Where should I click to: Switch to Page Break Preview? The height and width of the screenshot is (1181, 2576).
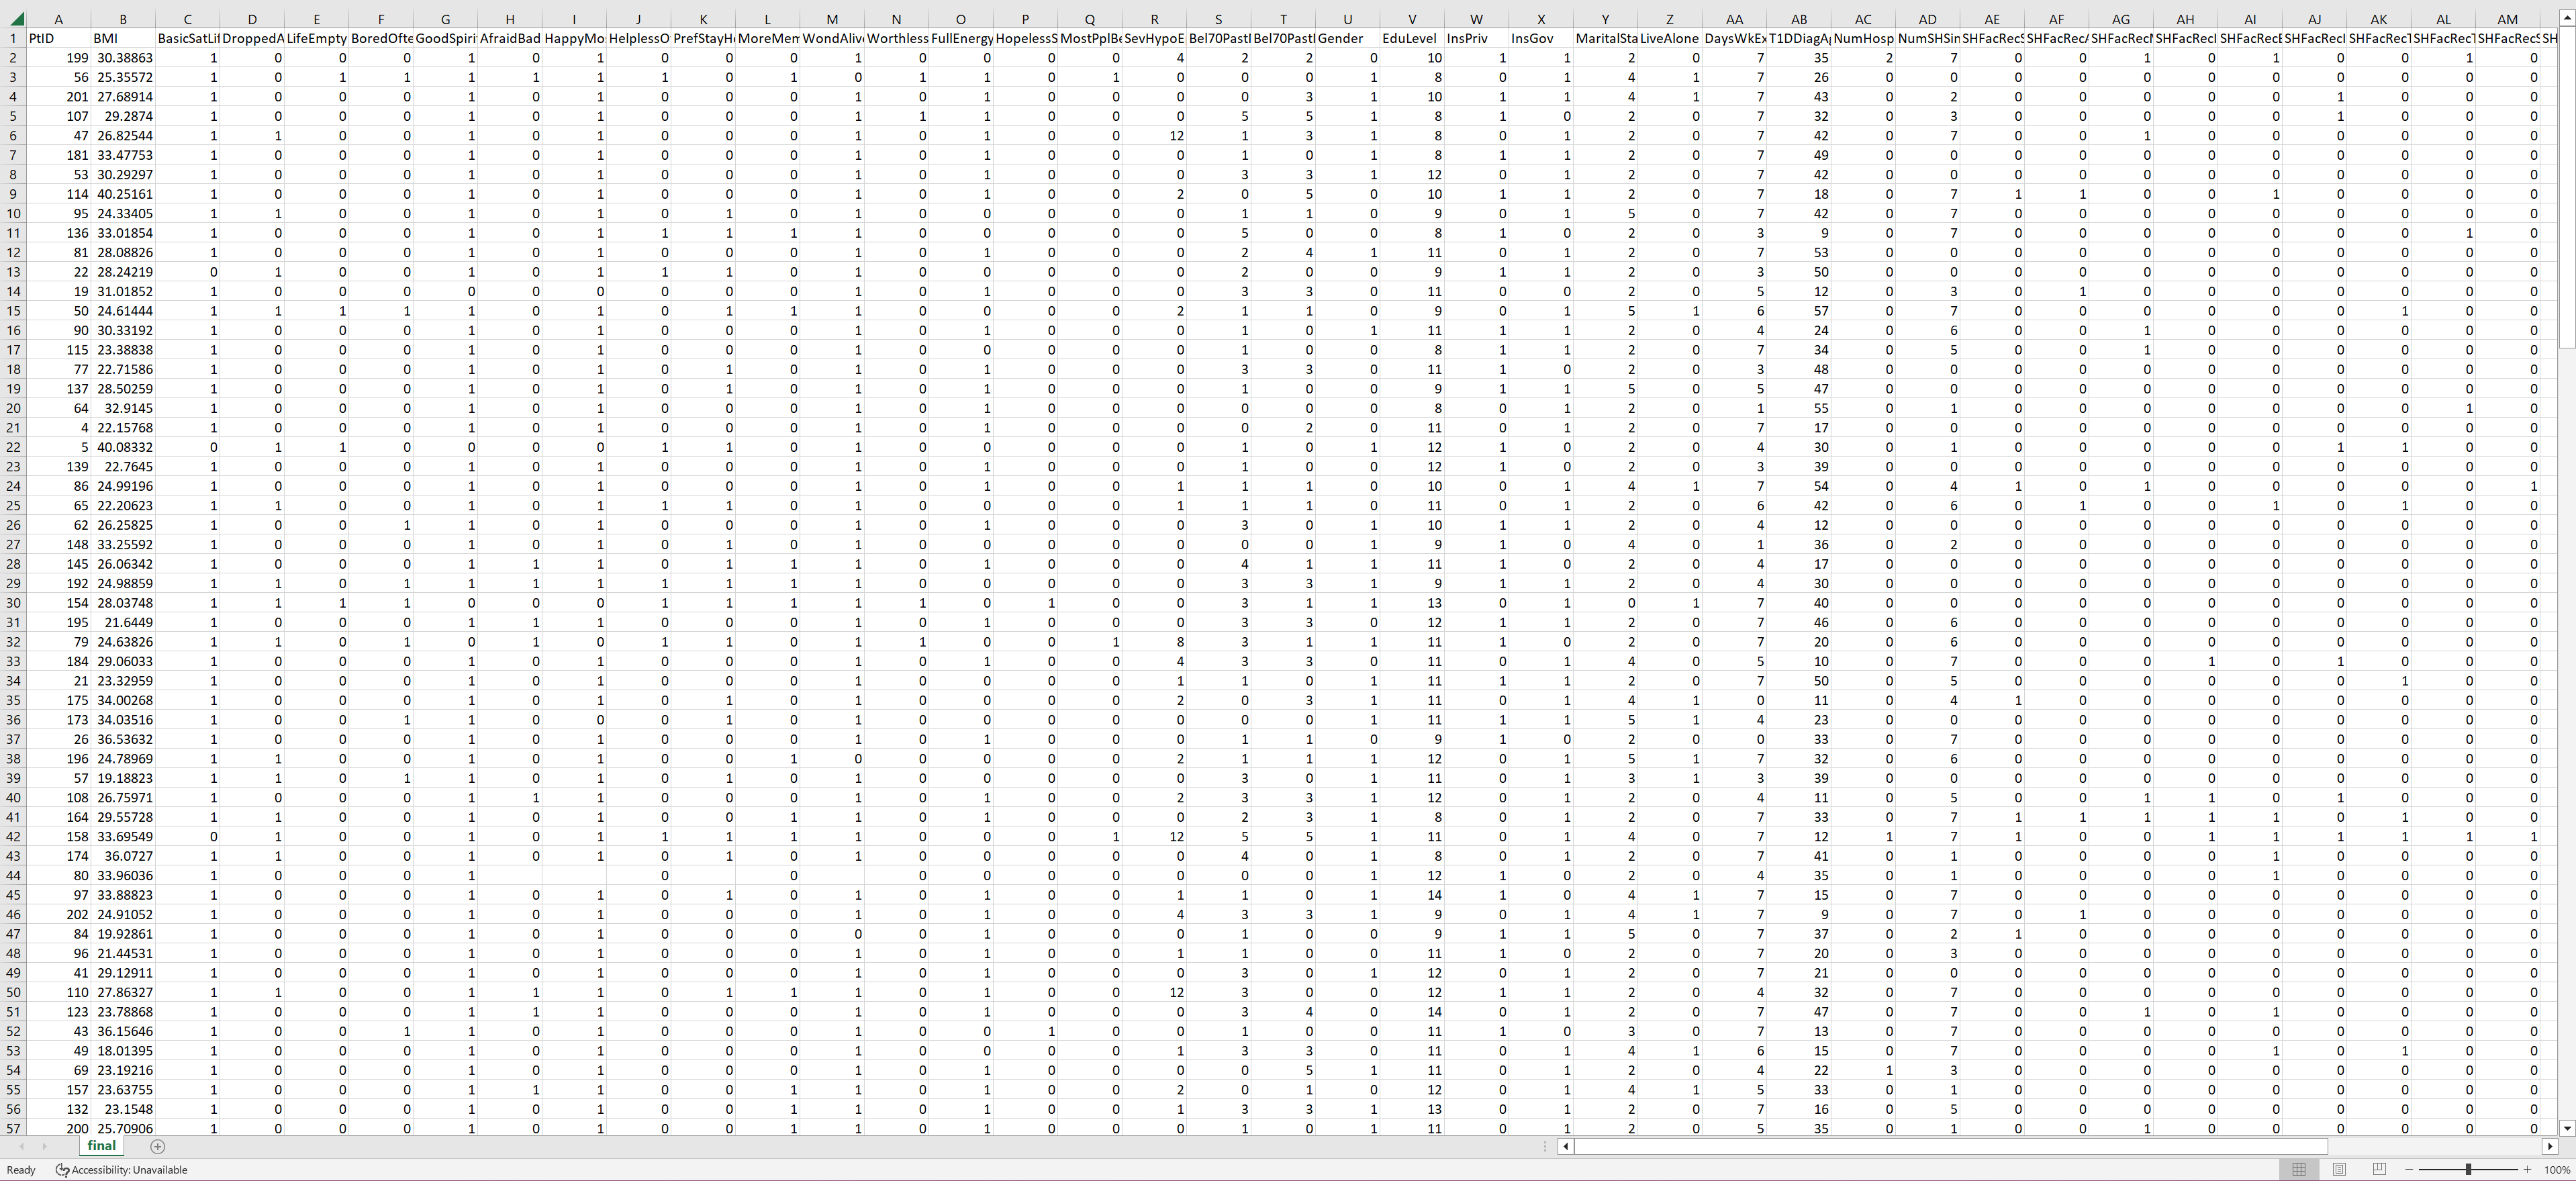coord(2379,1169)
